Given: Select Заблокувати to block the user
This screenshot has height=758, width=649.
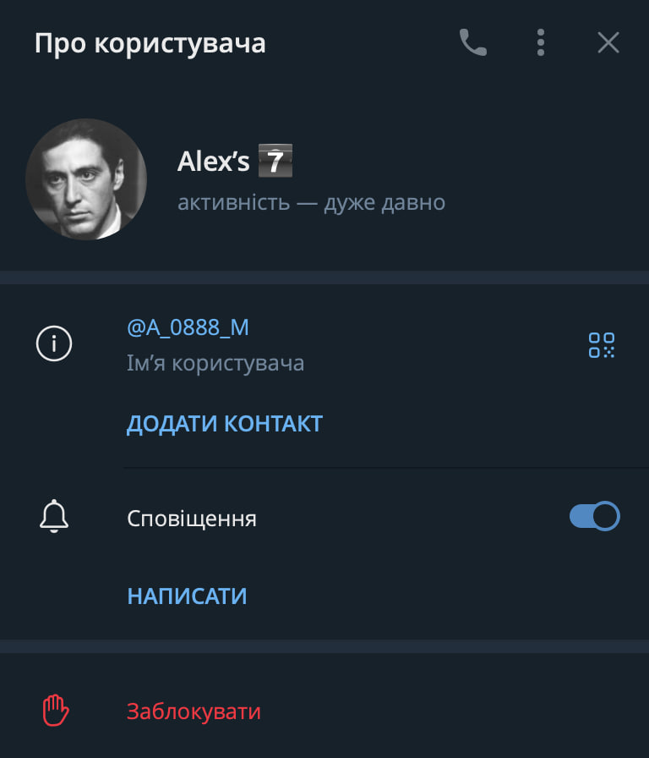Looking at the screenshot, I should point(194,711).
